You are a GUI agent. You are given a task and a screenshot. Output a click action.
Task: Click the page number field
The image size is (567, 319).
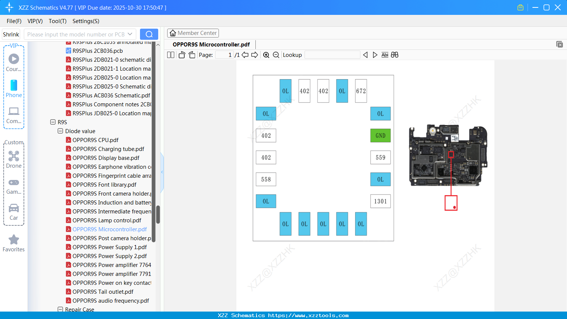225,55
